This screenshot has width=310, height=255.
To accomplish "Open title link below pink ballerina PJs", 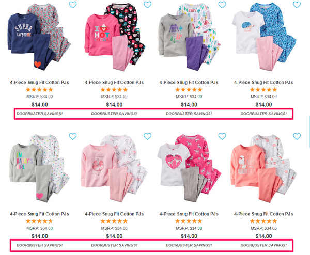I will click(114, 214).
